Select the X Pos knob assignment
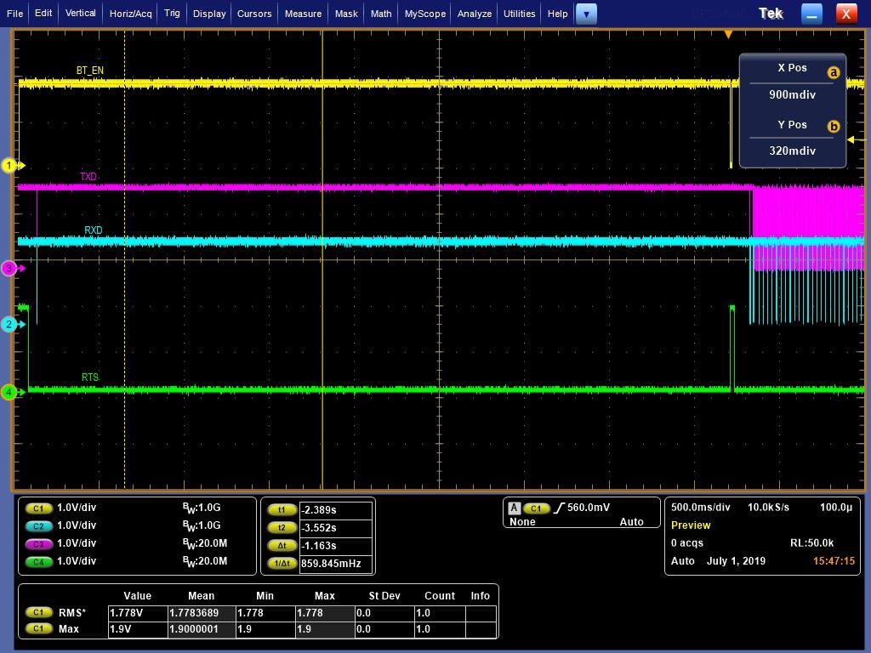Screen dimensions: 871x653 pos(793,82)
